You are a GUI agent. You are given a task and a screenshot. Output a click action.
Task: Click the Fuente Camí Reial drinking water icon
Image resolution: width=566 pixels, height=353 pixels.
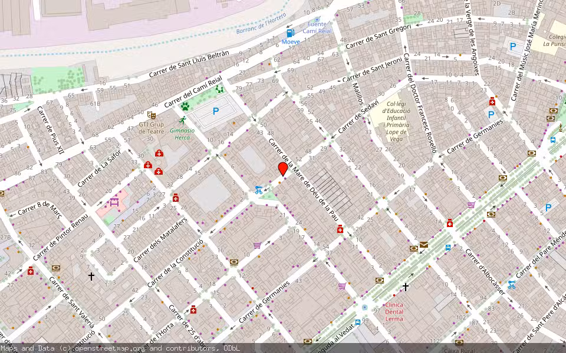coord(317,19)
